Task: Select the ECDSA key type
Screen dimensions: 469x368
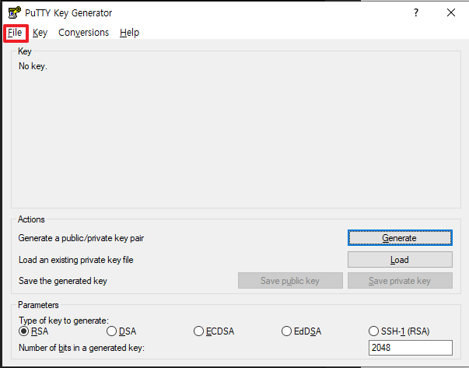Action: 214,331
